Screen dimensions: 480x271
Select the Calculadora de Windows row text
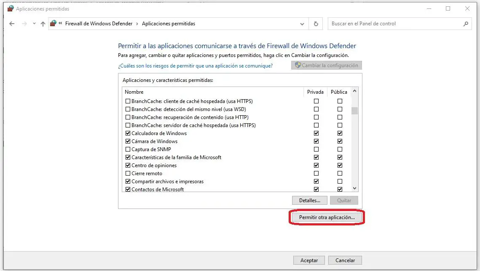tap(159, 133)
